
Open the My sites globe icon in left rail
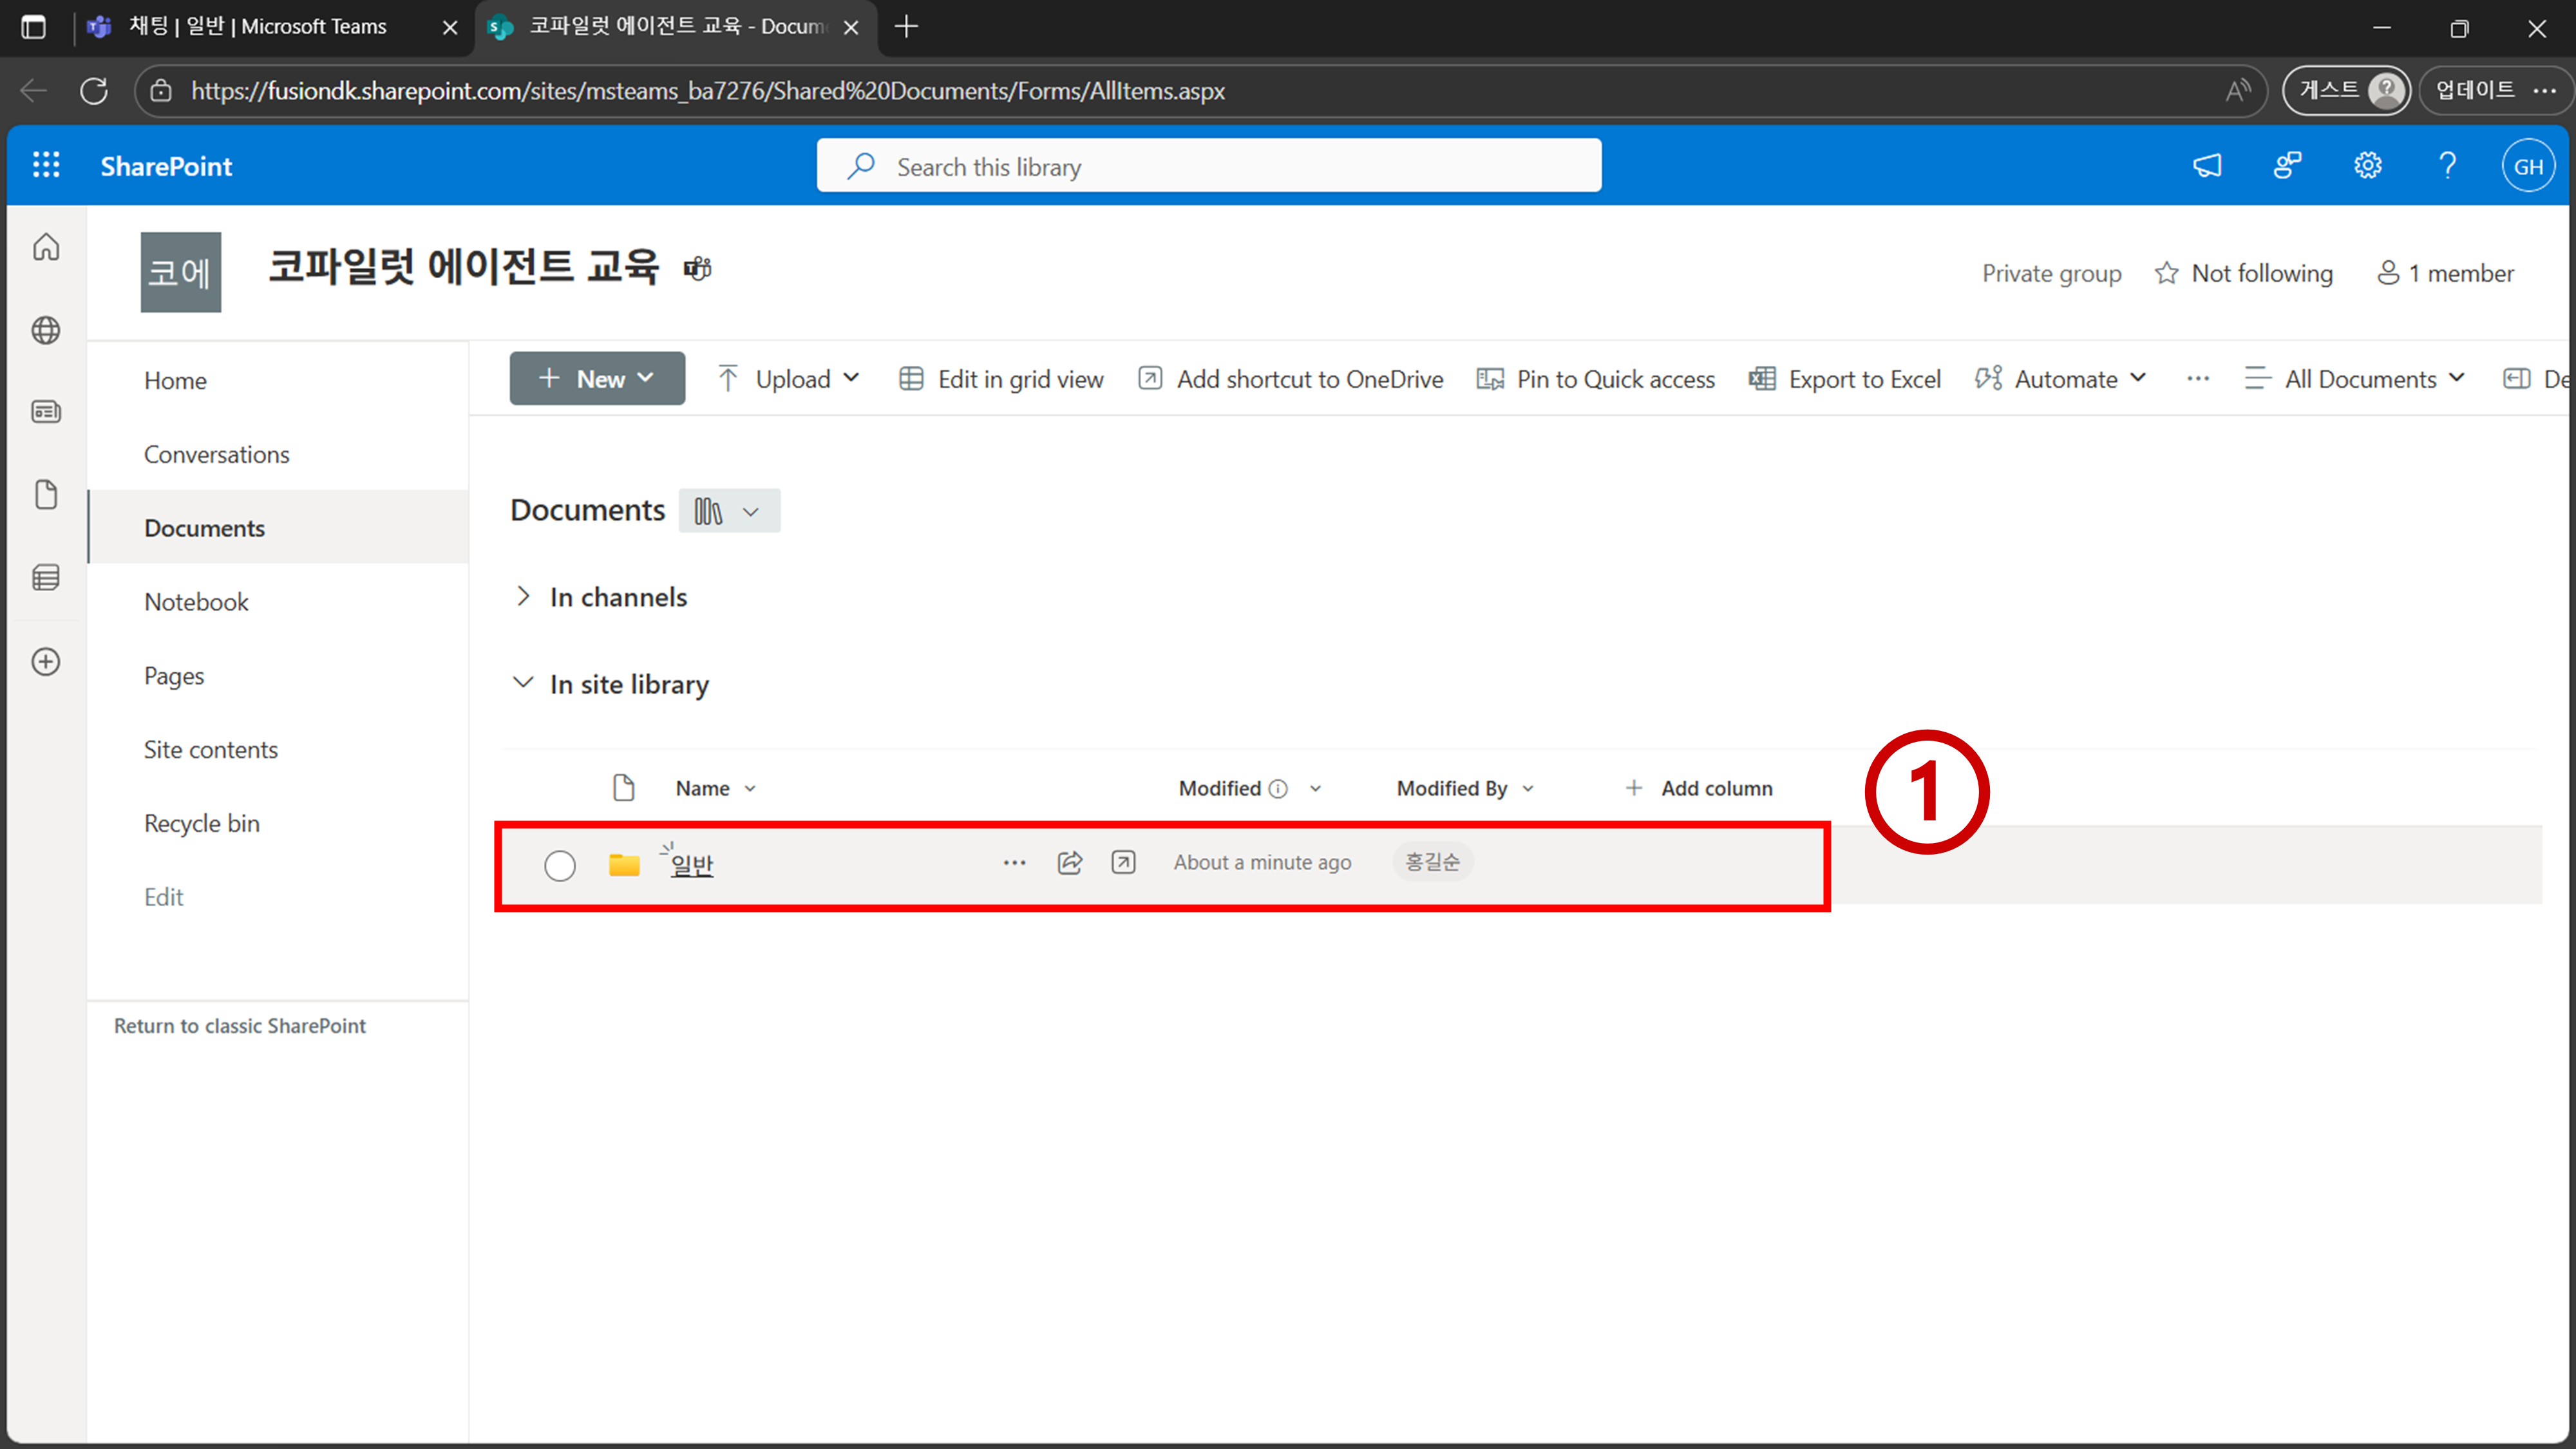pyautogui.click(x=46, y=330)
